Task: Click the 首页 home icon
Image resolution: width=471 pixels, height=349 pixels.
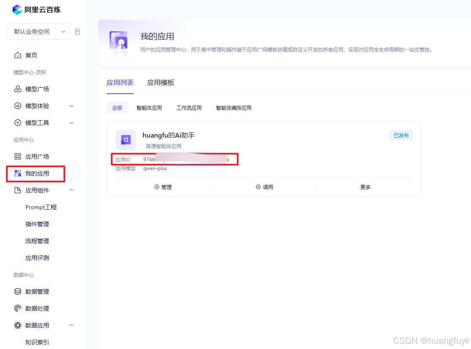Action: click(18, 55)
